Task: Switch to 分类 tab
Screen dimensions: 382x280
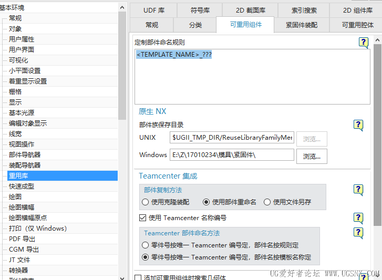Action: click(195, 25)
